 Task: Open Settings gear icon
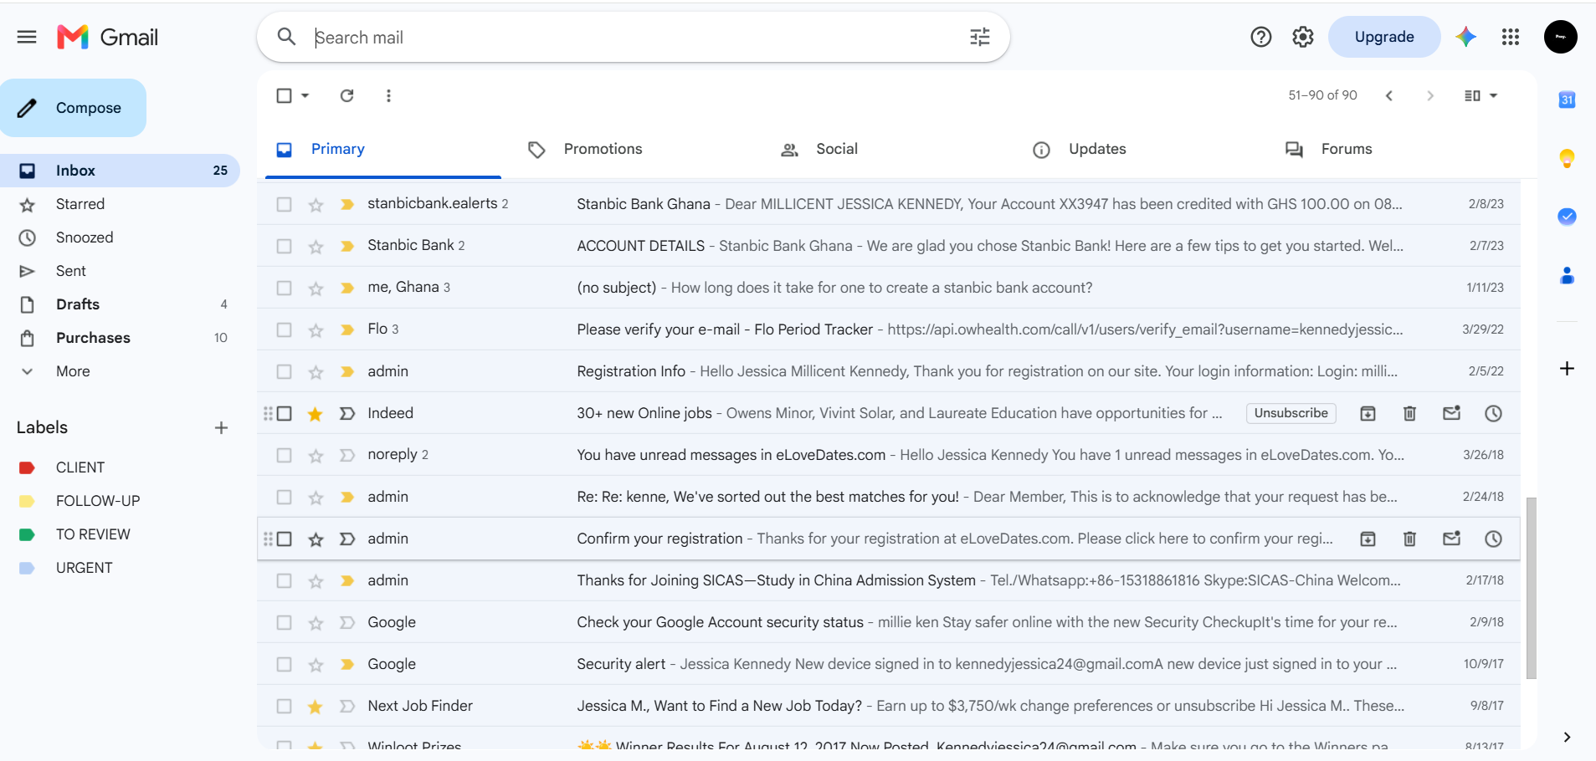[1302, 37]
